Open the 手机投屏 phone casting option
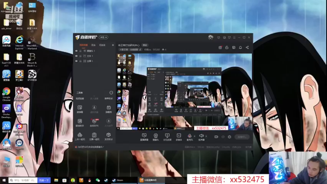Viewport: 327px width, 184px height. pyautogui.click(x=167, y=137)
